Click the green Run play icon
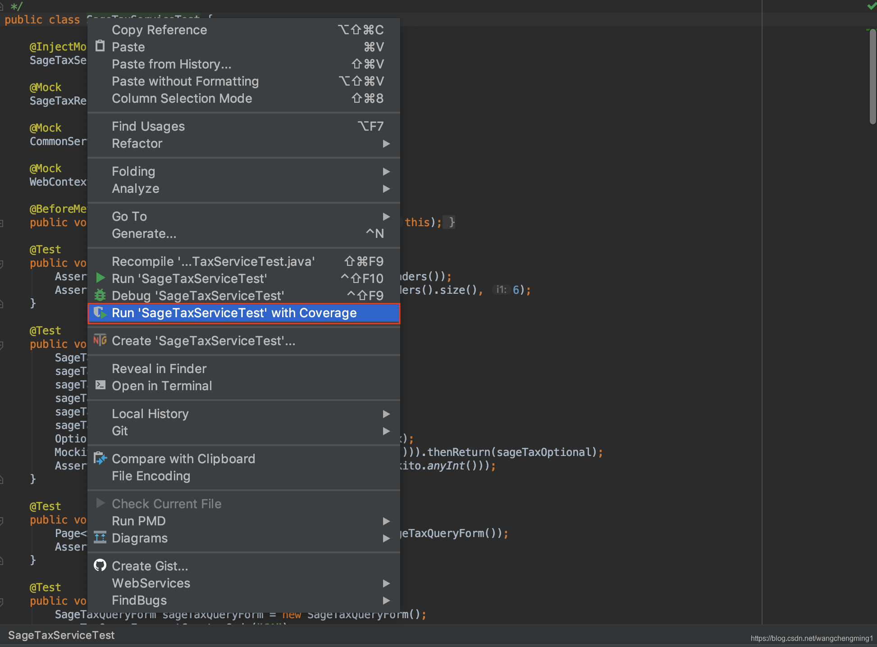 pos(100,278)
